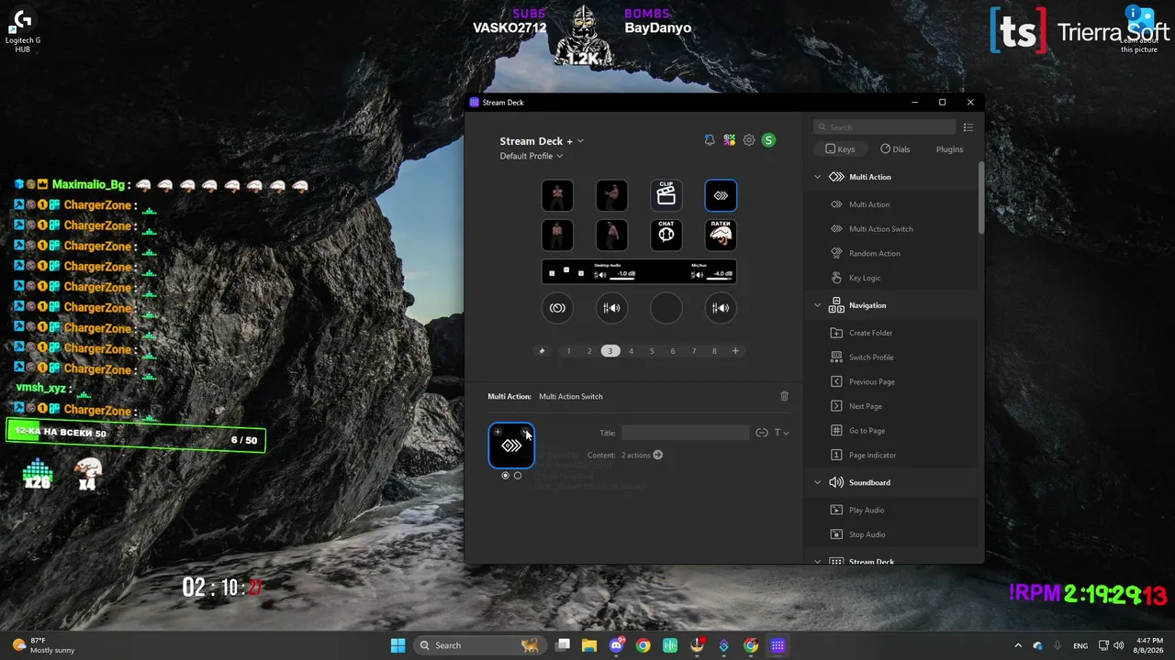
Task: Toggle the action list view icon beside search
Action: (x=968, y=127)
